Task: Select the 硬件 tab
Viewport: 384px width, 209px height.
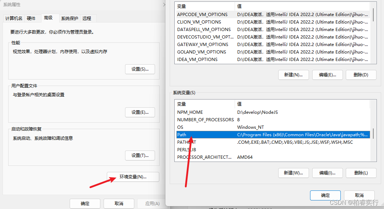Action: [x=32, y=18]
